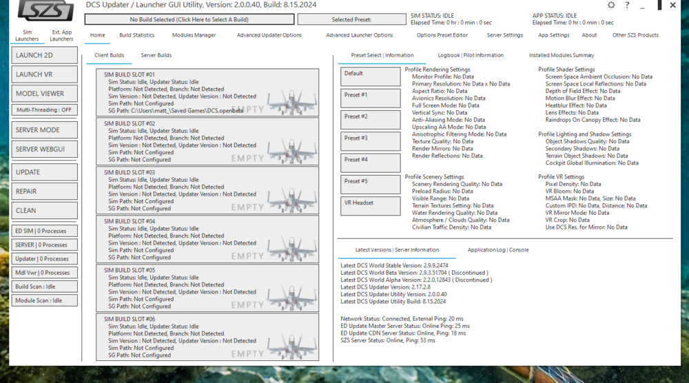Select the Preset #3 button
The image size is (689, 383).
click(371, 141)
